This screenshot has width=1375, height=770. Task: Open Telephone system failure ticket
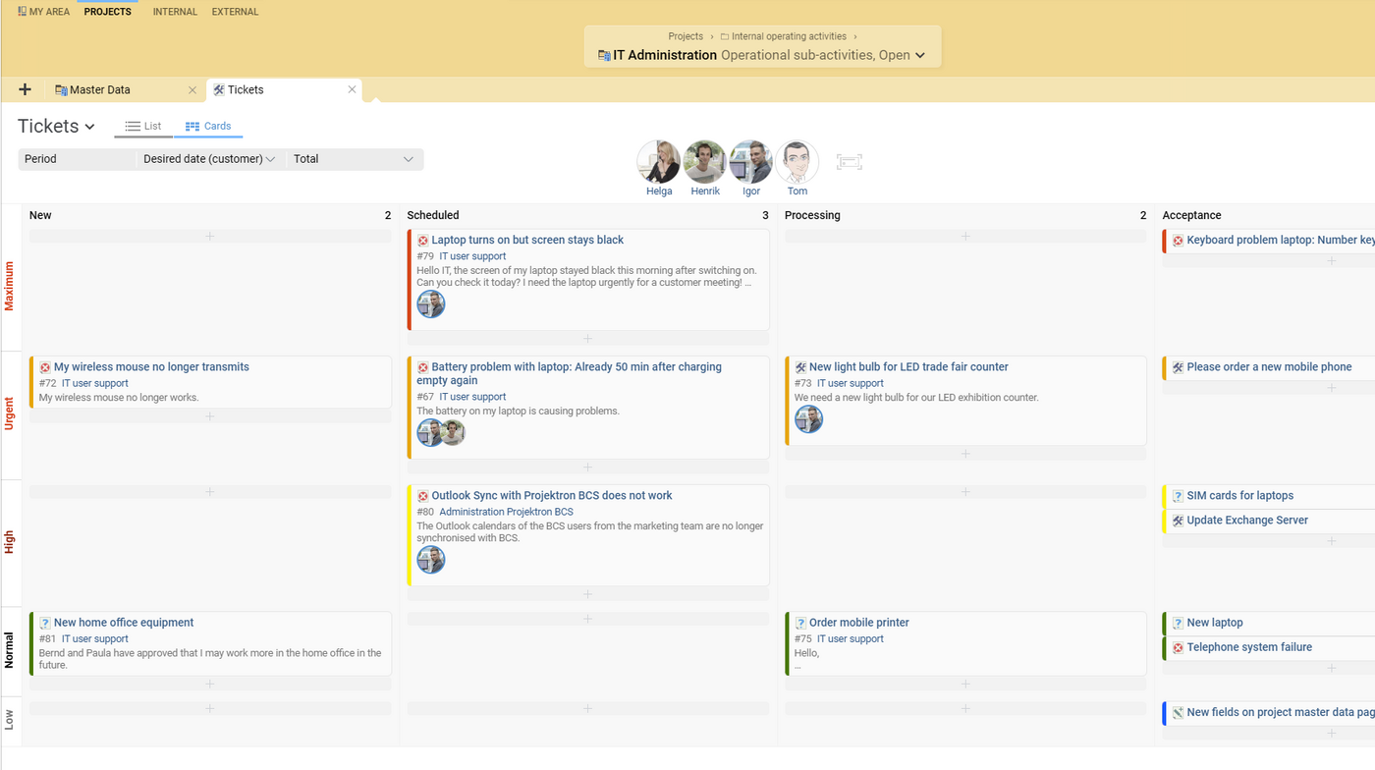pyautogui.click(x=1249, y=647)
